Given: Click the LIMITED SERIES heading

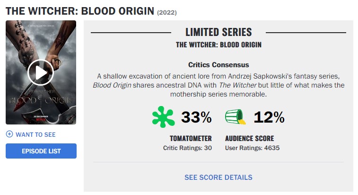Looking at the screenshot, I should click(218, 32).
